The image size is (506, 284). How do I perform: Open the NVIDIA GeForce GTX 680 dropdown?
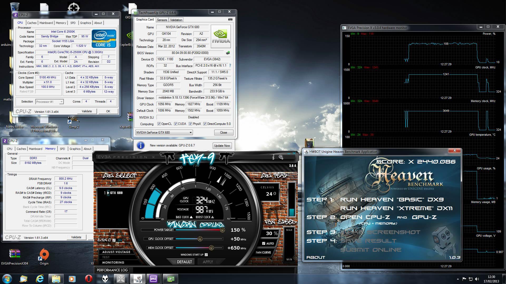(x=164, y=133)
